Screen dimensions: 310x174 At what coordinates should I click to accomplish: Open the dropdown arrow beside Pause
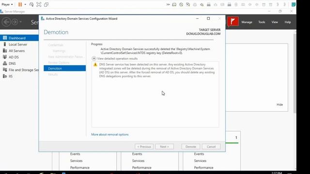25,4
